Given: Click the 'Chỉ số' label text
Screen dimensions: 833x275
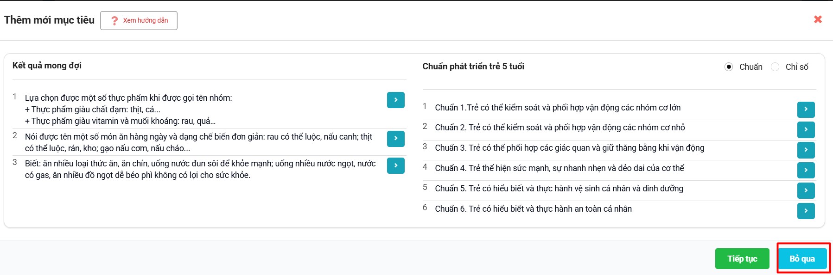Looking at the screenshot, I should 797,67.
